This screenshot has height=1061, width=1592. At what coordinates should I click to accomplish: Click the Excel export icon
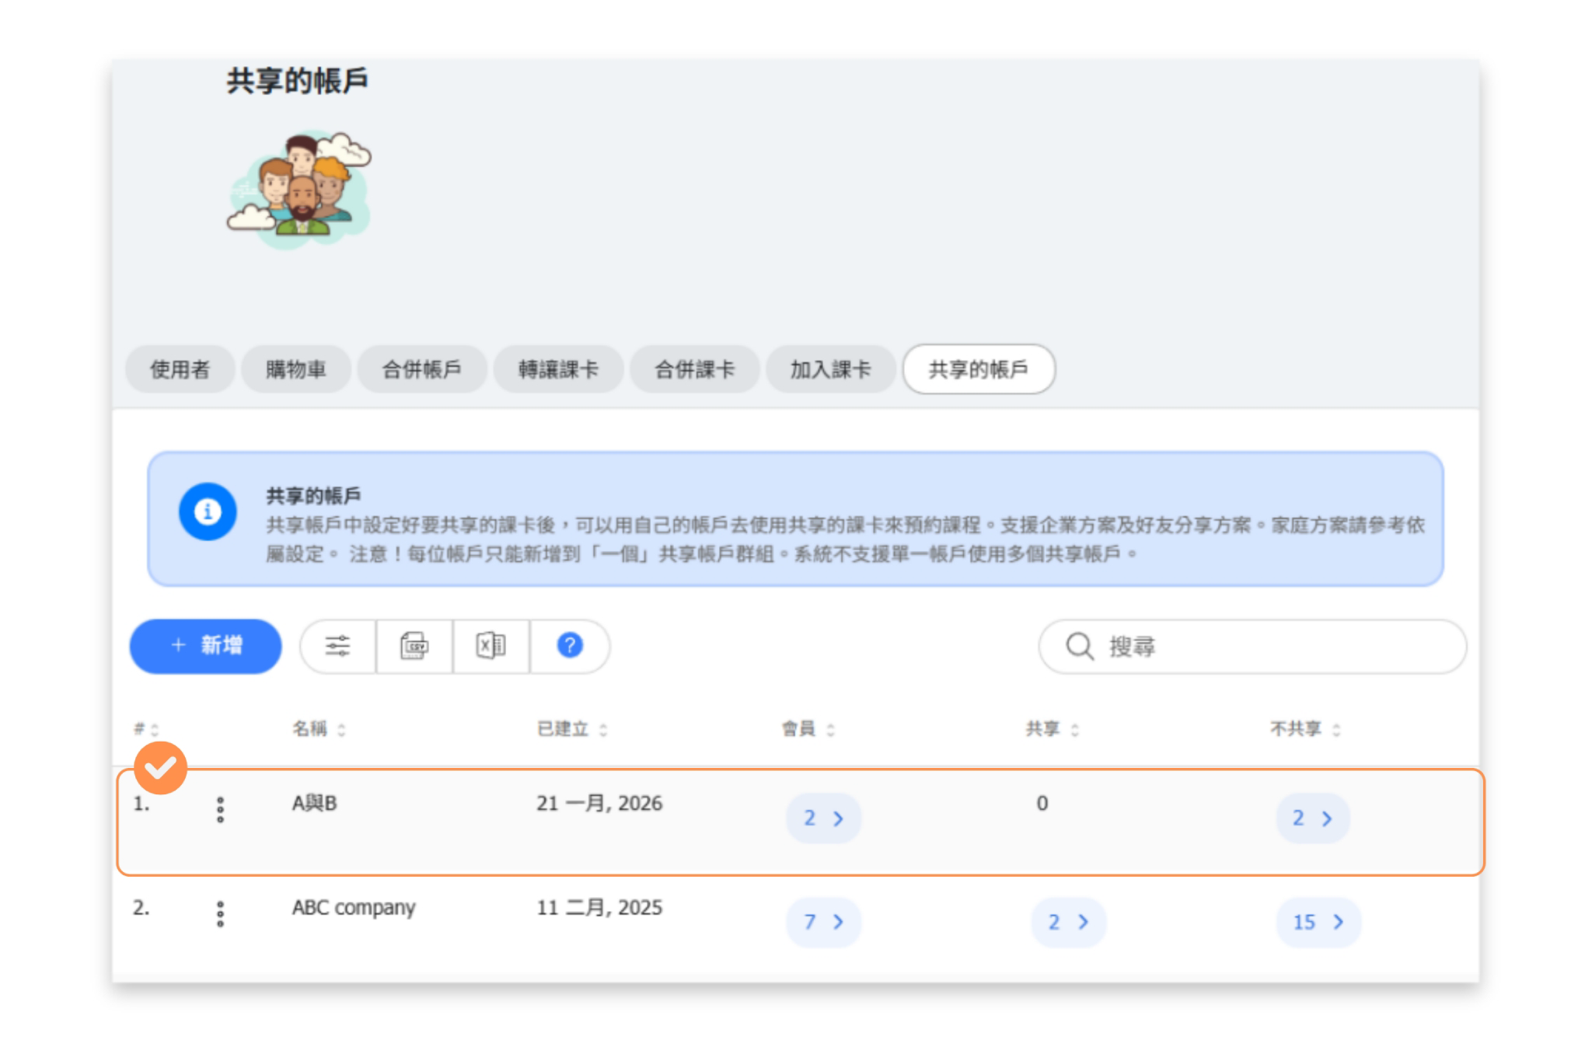[491, 646]
